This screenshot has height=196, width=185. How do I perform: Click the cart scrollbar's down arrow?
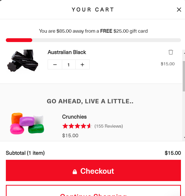click(184, 138)
